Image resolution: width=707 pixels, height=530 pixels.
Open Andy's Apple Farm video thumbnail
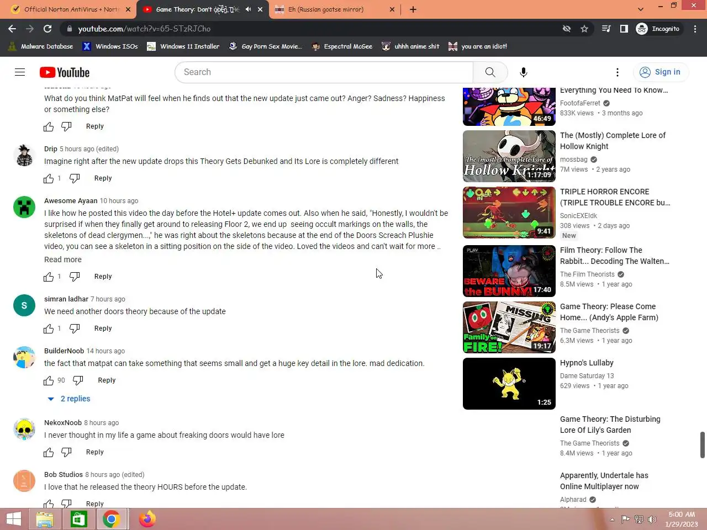coord(509,327)
